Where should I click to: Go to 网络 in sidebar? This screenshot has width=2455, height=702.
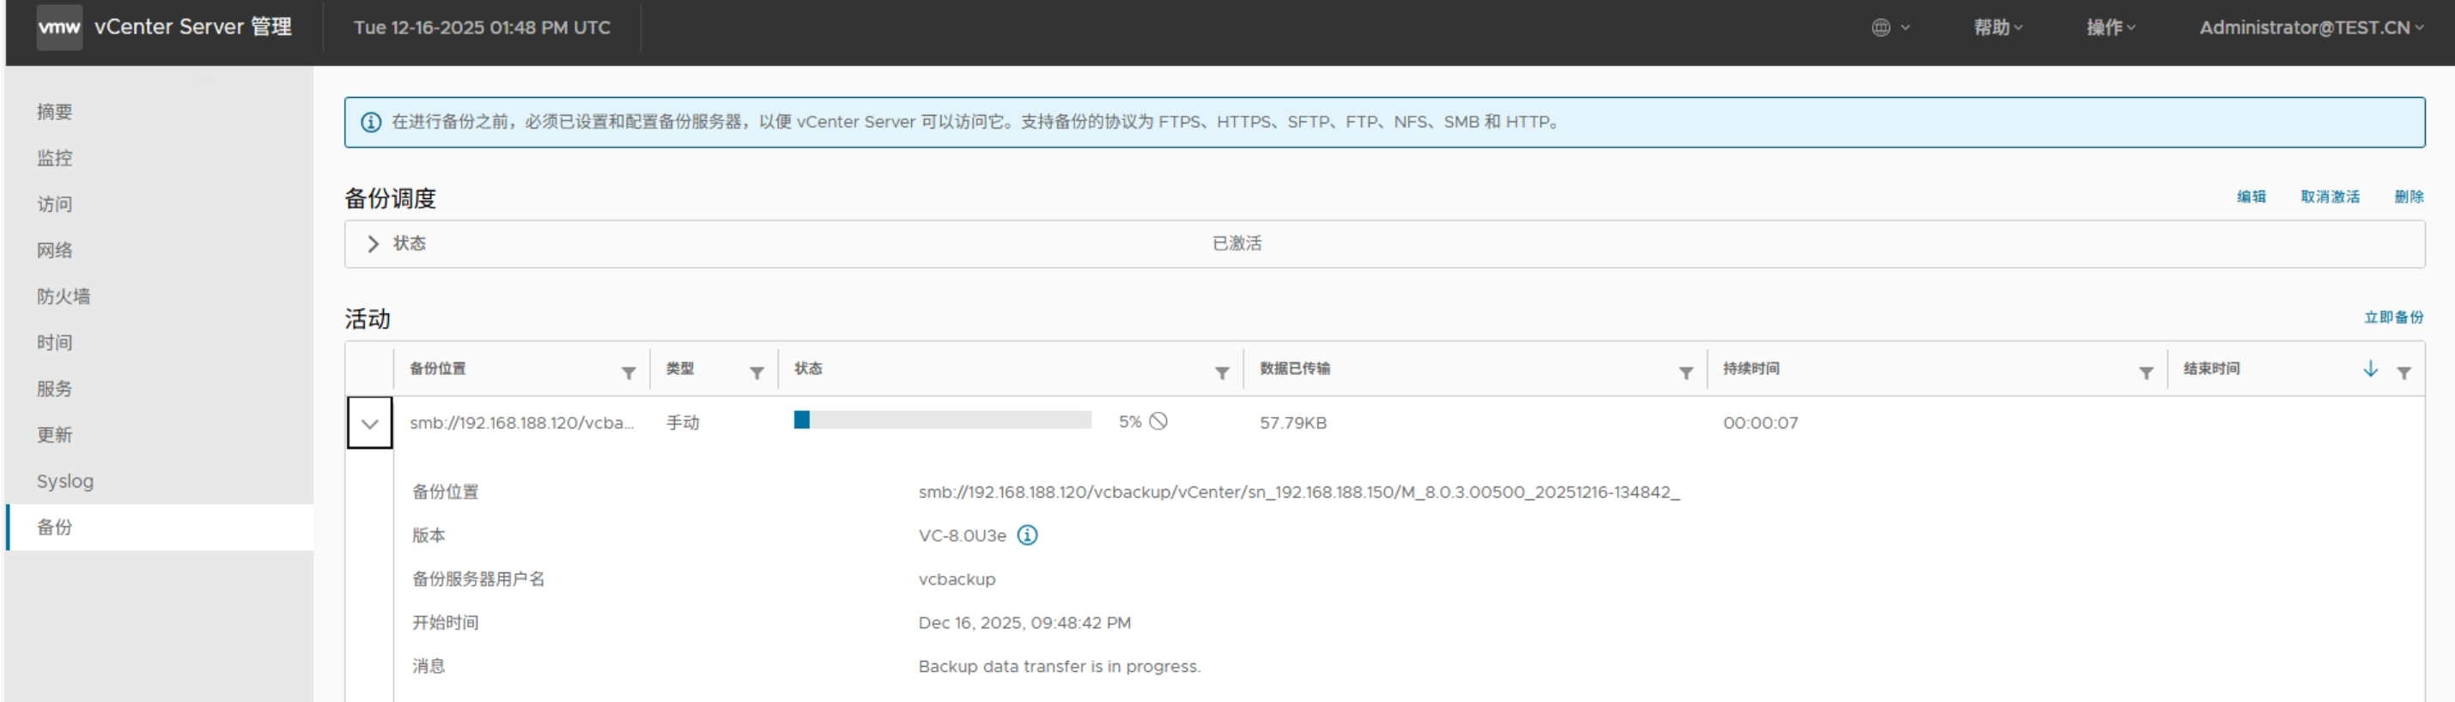point(160,251)
